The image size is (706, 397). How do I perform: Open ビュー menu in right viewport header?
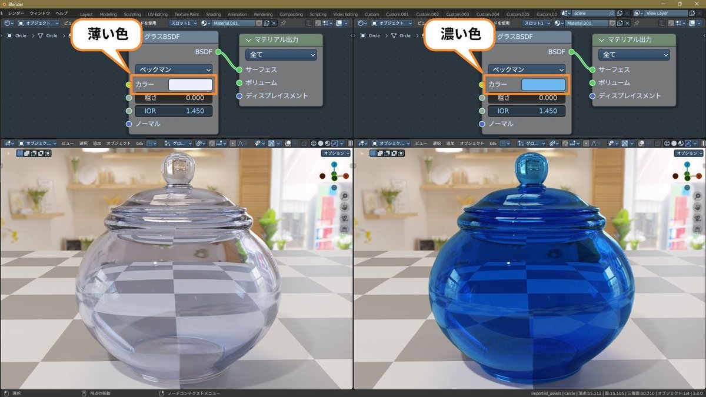click(421, 143)
